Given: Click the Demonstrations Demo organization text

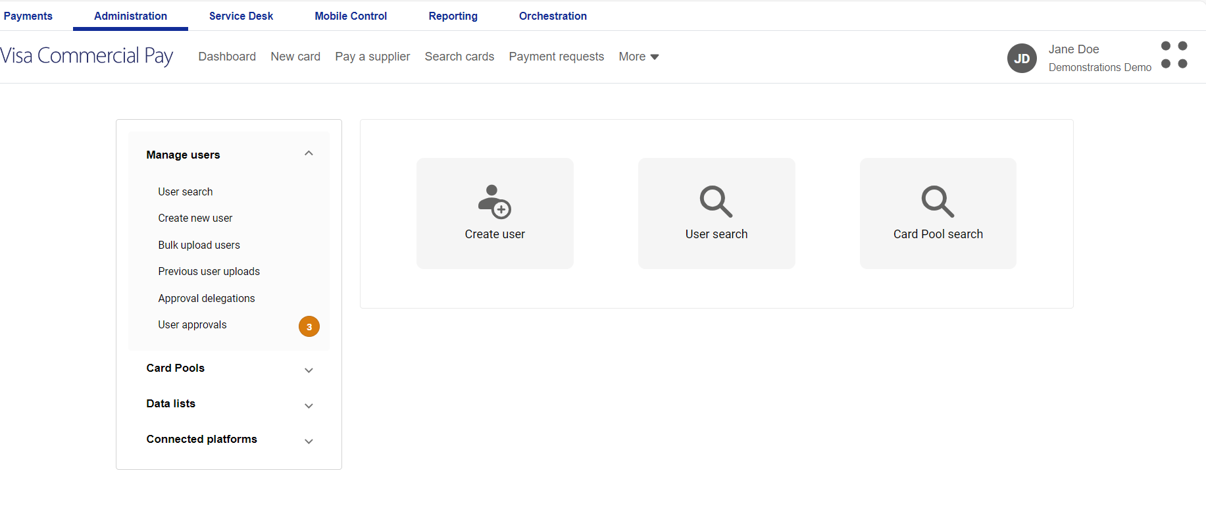Looking at the screenshot, I should point(1100,67).
